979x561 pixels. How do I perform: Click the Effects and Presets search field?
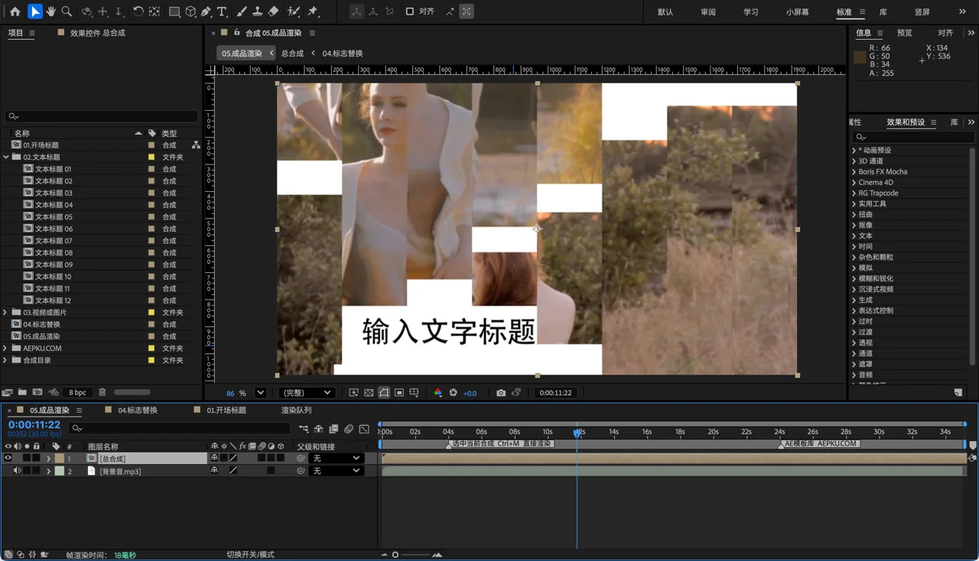912,137
